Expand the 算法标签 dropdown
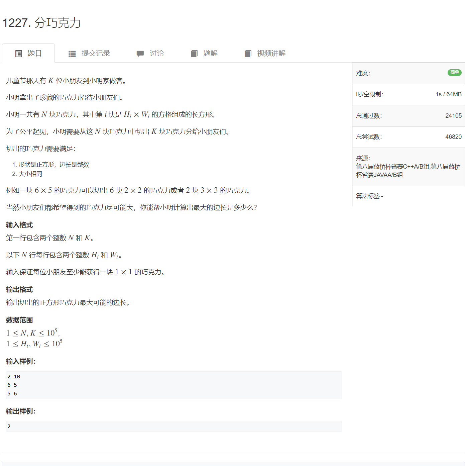 coord(370,196)
